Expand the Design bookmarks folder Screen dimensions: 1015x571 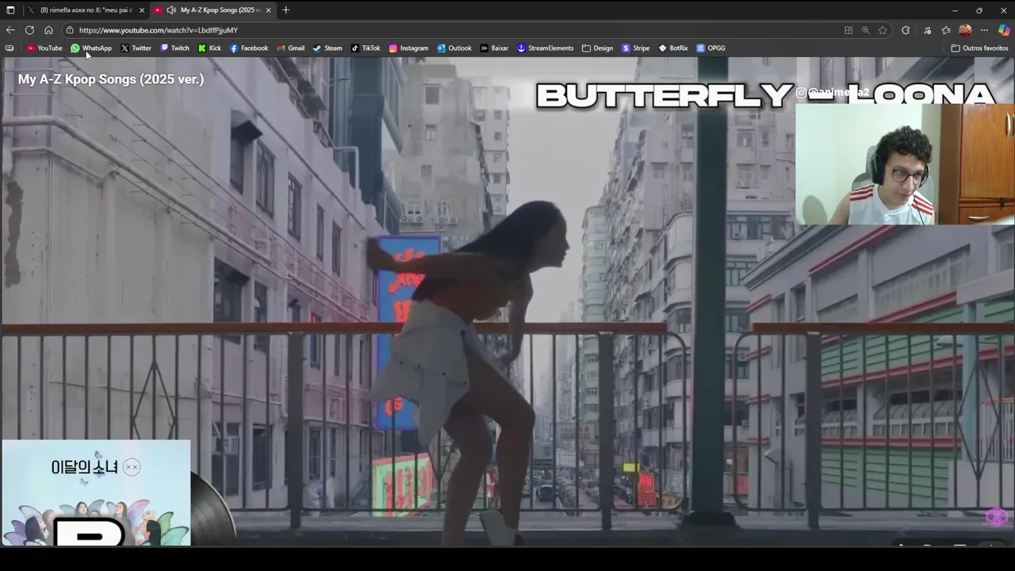click(x=597, y=48)
